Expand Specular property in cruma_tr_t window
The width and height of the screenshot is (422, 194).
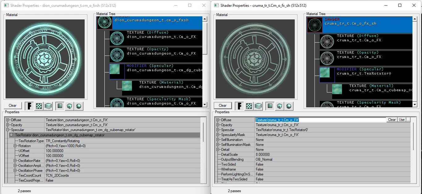click(218, 130)
